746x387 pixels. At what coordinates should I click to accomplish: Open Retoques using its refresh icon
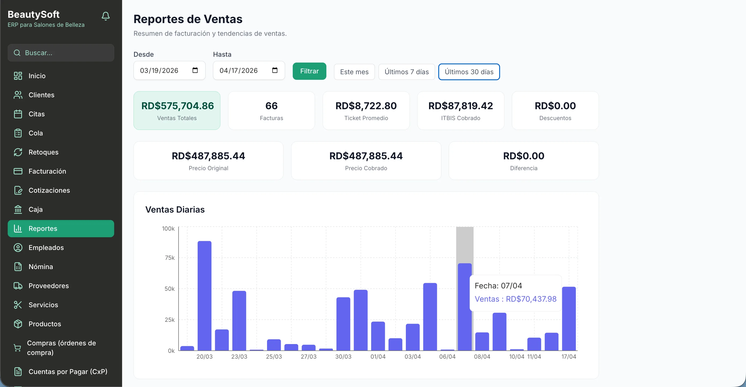tap(18, 152)
